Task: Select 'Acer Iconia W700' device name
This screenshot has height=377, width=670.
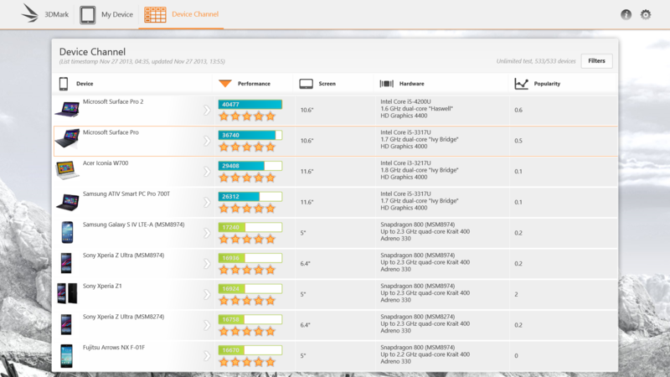Action: click(x=106, y=163)
